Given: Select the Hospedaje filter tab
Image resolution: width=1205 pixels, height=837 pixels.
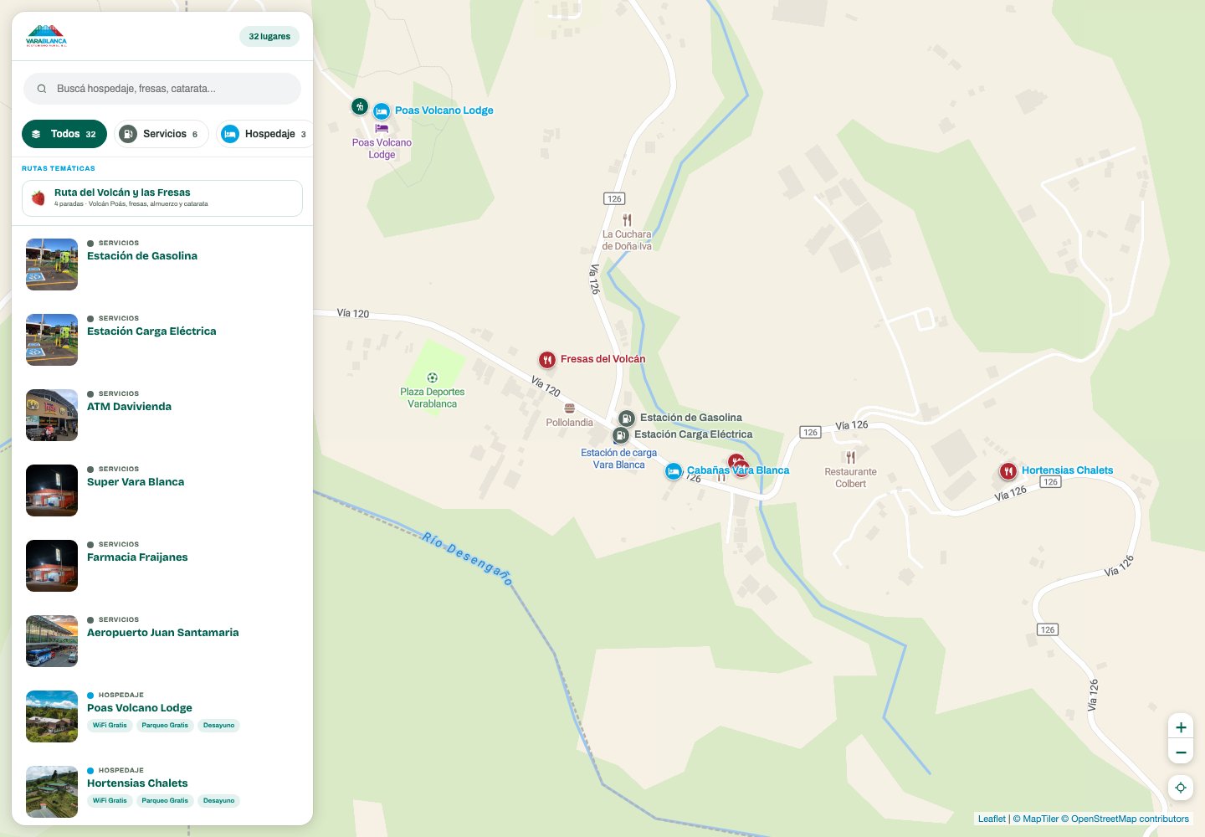Looking at the screenshot, I should point(264,134).
